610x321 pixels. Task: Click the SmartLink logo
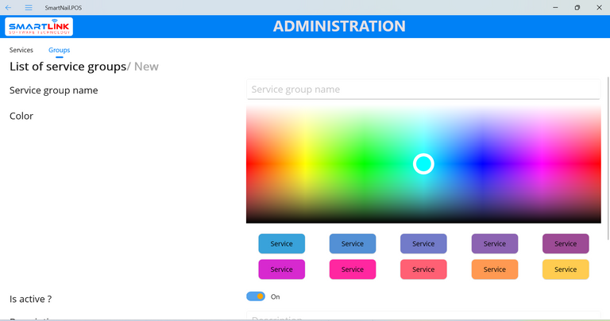tap(39, 27)
